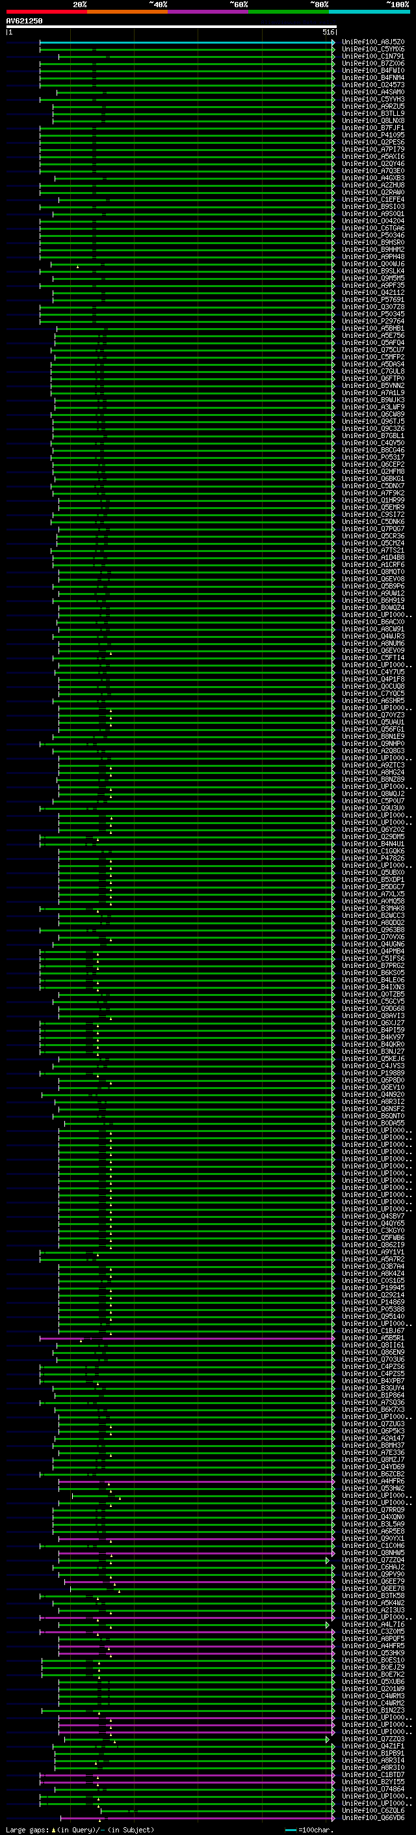Click hit UniRef100_B2YI55

373,1782
